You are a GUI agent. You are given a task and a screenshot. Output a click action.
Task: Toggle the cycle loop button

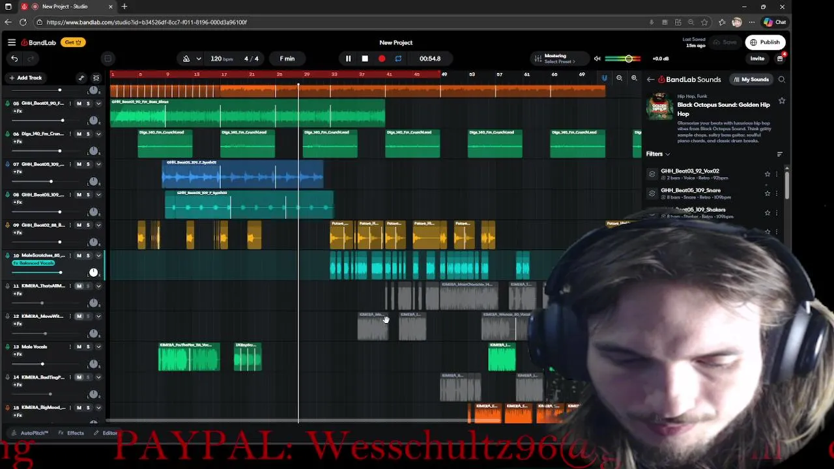(398, 59)
